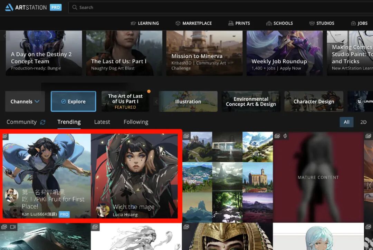This screenshot has height=250, width=373.
Task: Click the Schools building icon
Action: [x=269, y=23]
